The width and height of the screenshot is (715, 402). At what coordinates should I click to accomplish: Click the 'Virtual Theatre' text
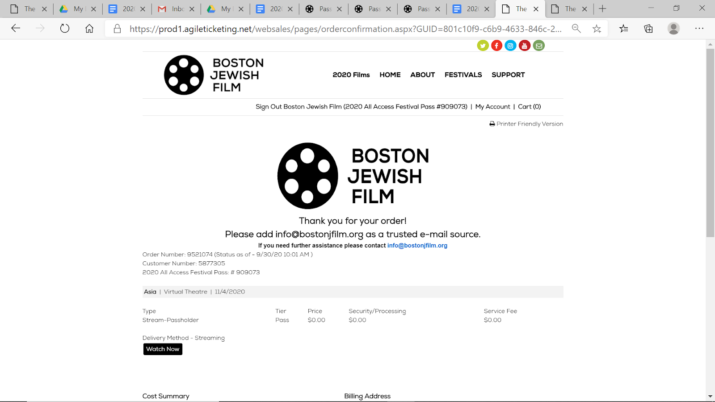(x=185, y=292)
